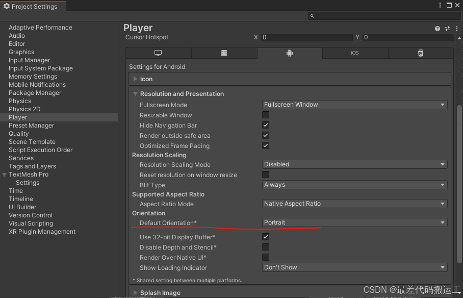Select the Editor settings category

pyautogui.click(x=17, y=44)
